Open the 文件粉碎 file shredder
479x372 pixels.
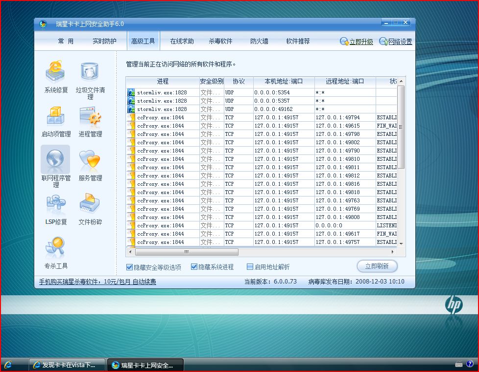pyautogui.click(x=90, y=209)
